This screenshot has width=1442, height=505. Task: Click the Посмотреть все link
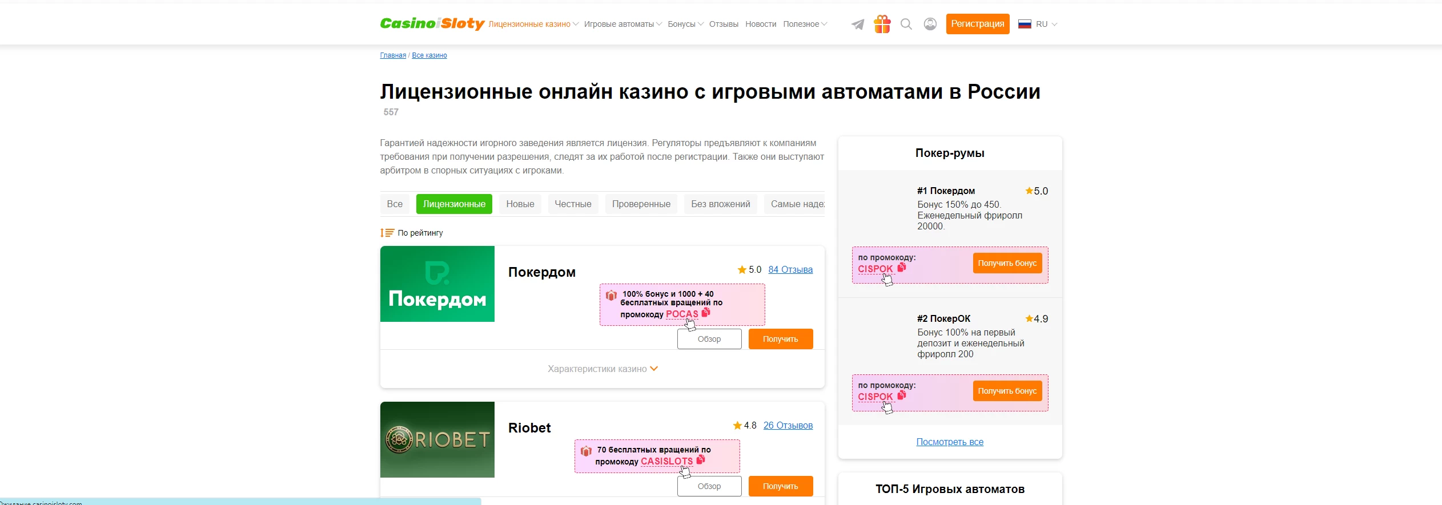tap(950, 442)
